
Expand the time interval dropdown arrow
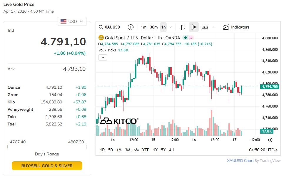[x=171, y=27]
